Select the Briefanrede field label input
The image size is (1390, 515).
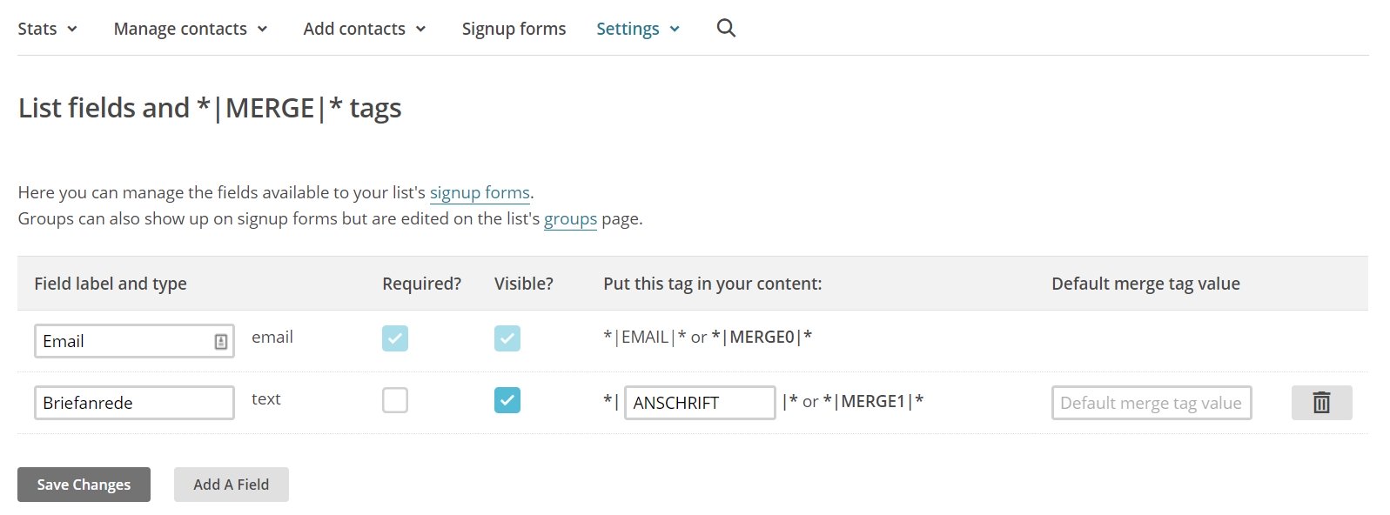click(133, 402)
